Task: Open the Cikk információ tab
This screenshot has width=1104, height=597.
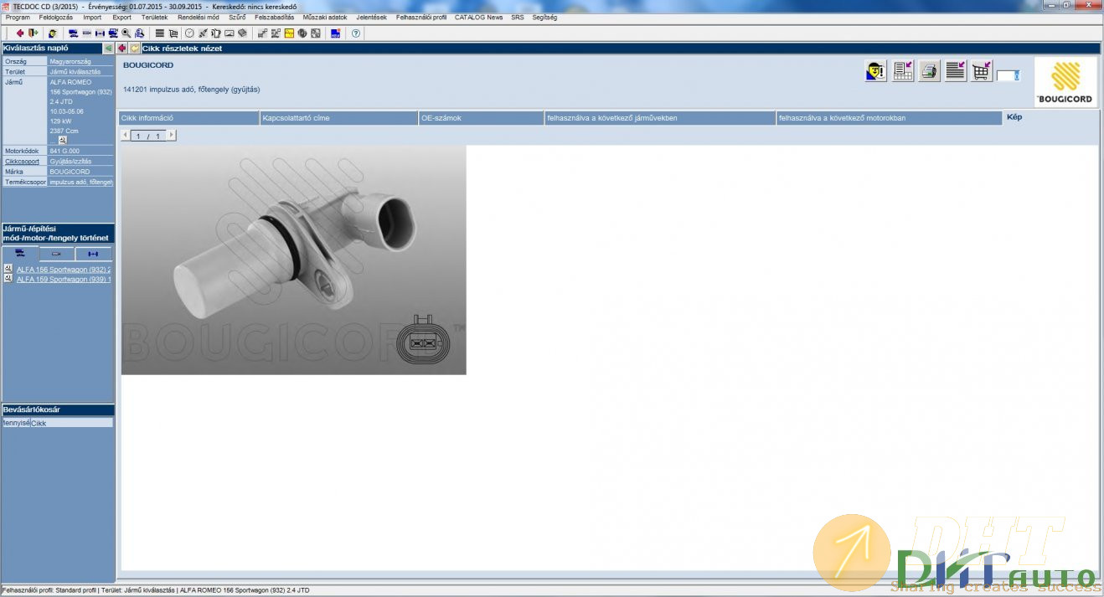Action: 188,118
